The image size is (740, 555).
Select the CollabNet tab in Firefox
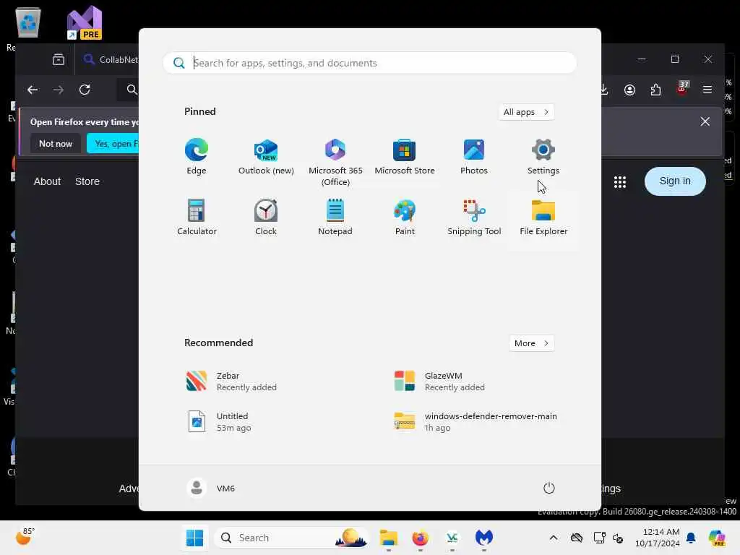[x=108, y=59]
